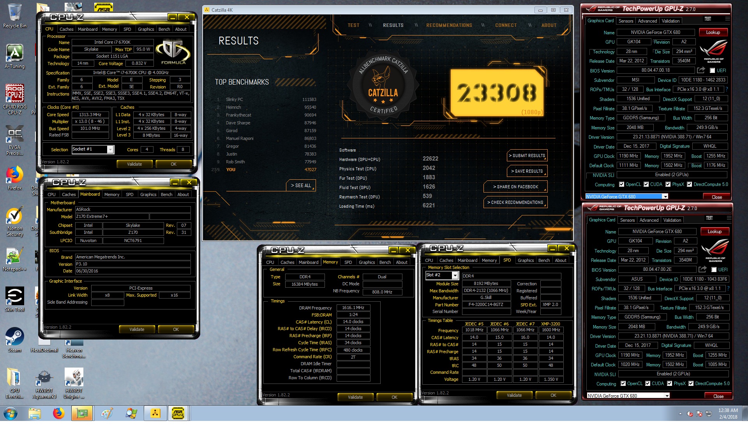
Task: Open Firefox from the taskbar
Action: point(59,413)
